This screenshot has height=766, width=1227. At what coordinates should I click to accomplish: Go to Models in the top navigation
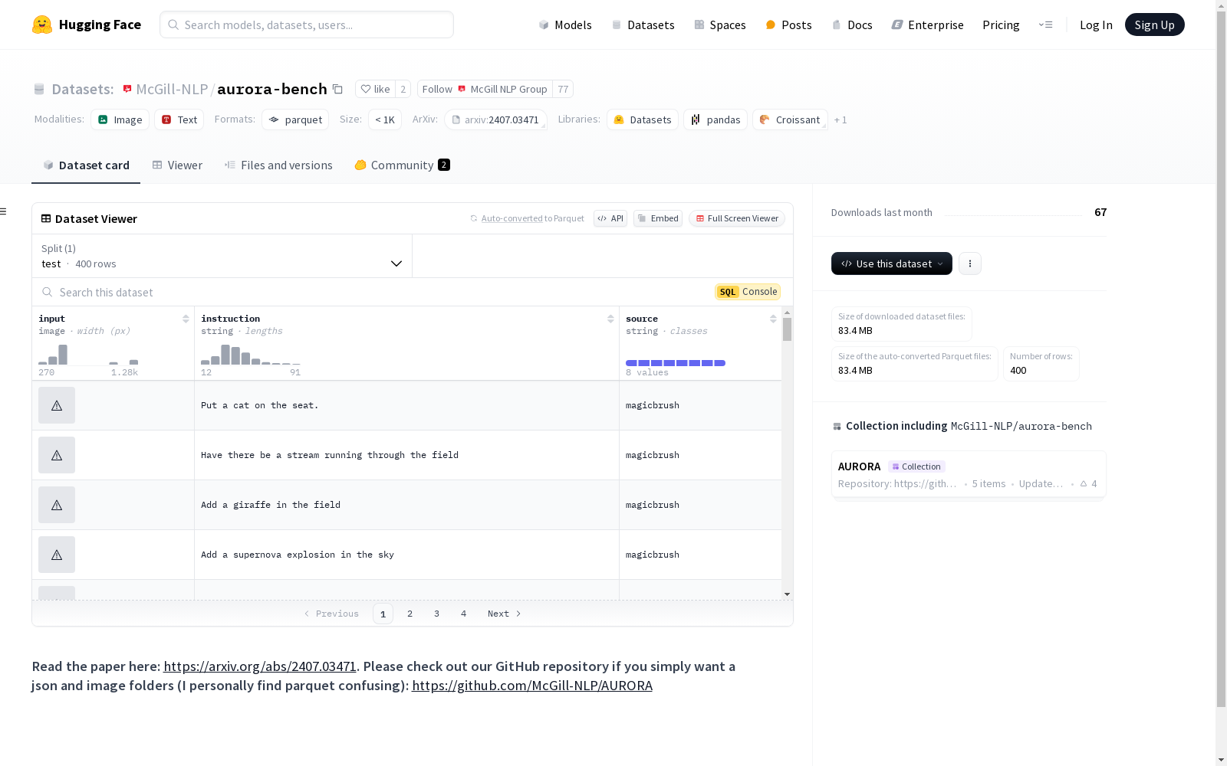pyautogui.click(x=565, y=25)
